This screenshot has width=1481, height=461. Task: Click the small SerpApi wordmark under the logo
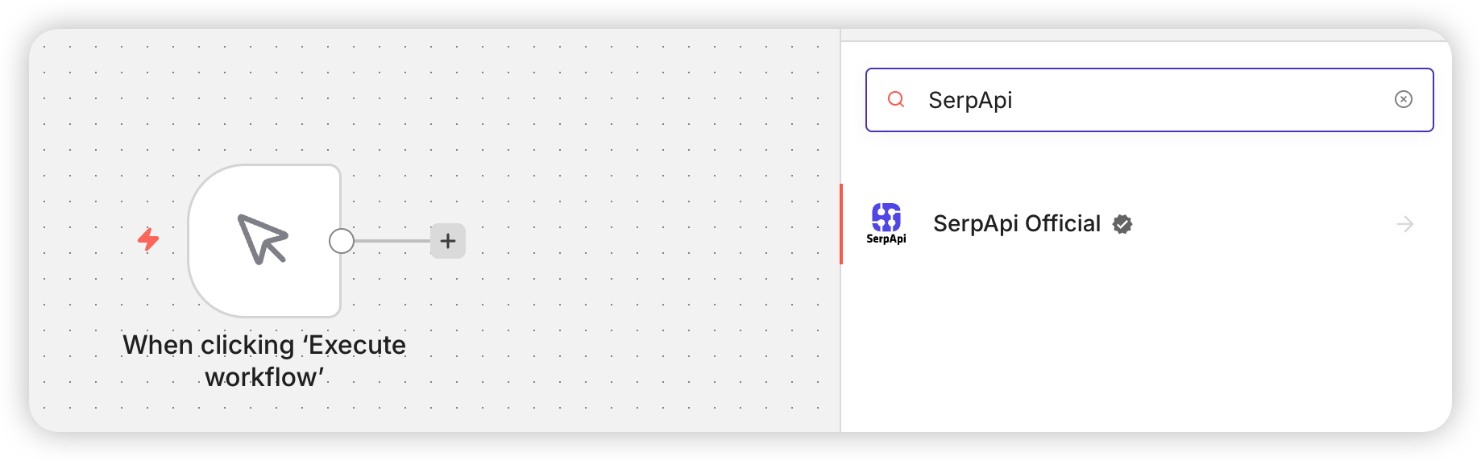coord(886,239)
